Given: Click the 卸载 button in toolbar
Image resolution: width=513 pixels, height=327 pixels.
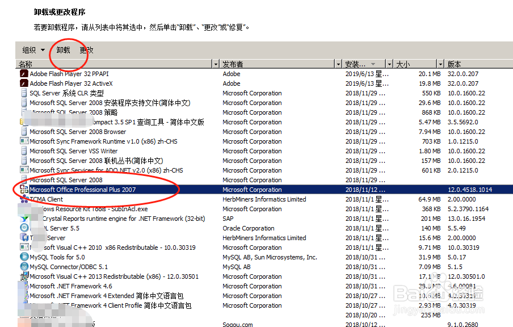Looking at the screenshot, I should pyautogui.click(x=63, y=50).
